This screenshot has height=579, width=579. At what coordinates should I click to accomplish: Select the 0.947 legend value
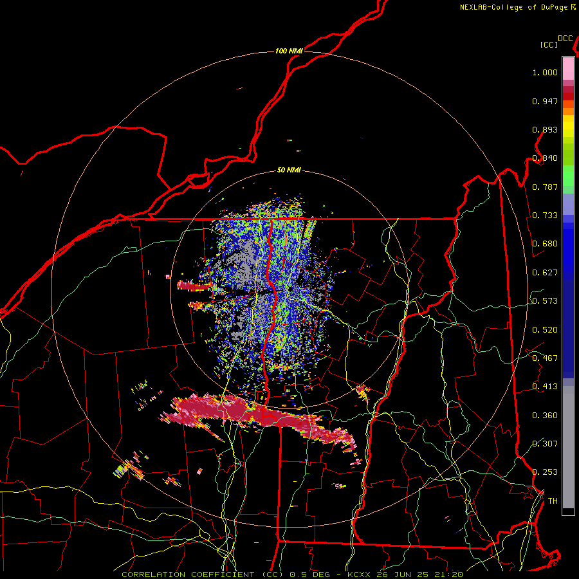(545, 101)
